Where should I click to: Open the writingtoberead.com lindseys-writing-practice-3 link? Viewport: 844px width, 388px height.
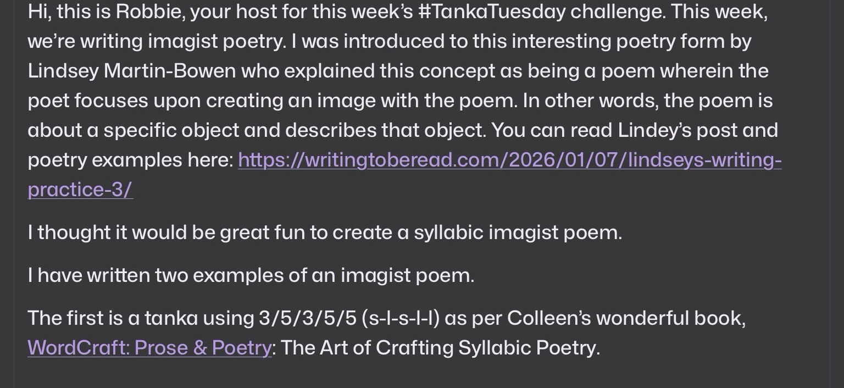(509, 160)
